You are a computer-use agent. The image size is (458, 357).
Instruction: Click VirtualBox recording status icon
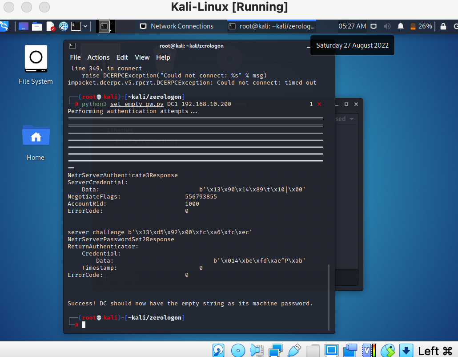[x=350, y=350]
